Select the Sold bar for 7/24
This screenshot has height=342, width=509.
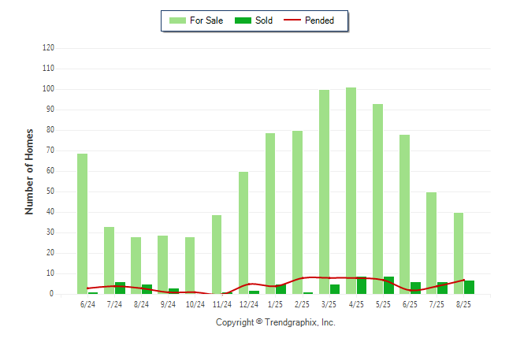click(120, 288)
